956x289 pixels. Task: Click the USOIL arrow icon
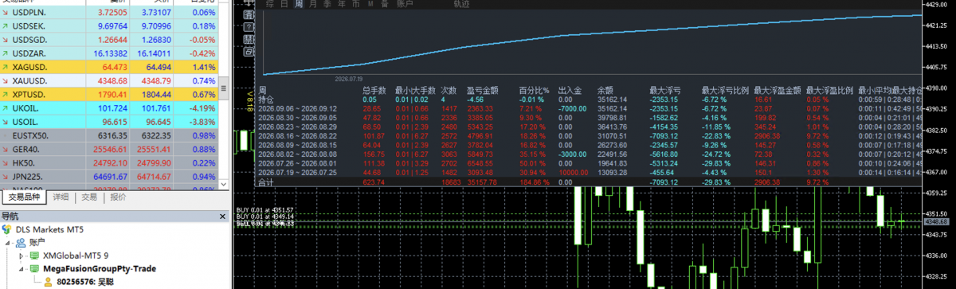[x=6, y=122]
